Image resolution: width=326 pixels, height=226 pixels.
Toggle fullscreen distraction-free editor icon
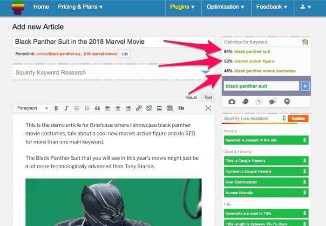208,108
